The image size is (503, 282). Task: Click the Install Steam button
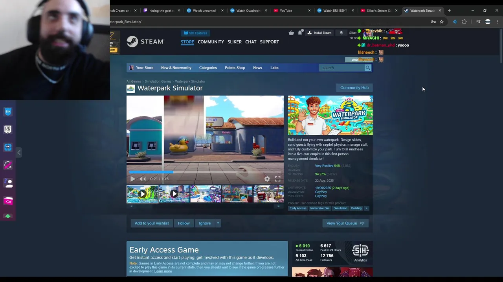click(319, 33)
